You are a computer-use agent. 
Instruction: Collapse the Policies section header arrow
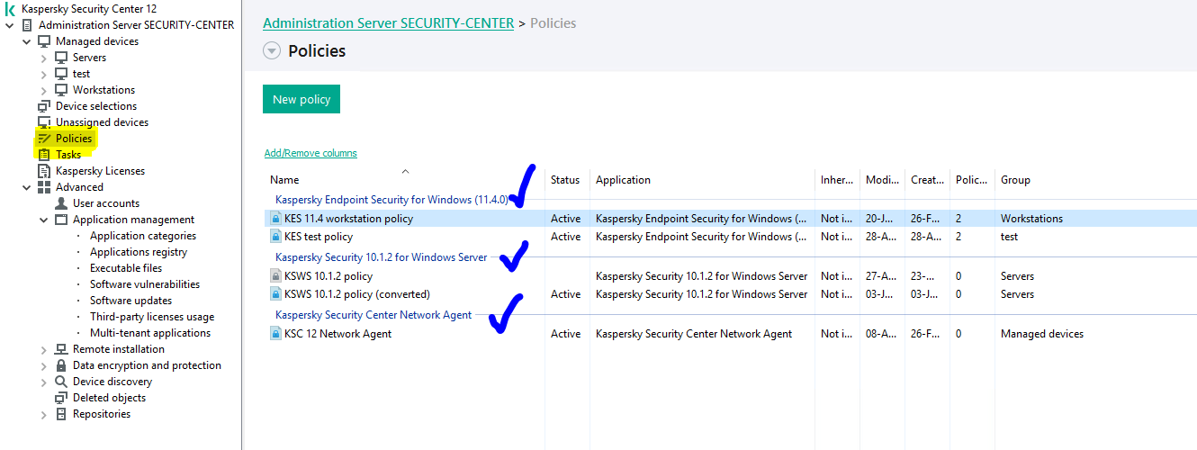tap(272, 51)
